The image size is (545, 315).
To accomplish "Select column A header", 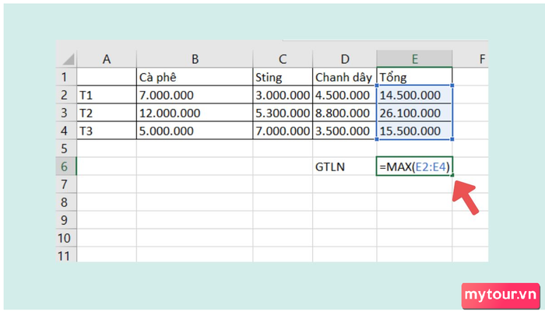I will click(x=107, y=59).
